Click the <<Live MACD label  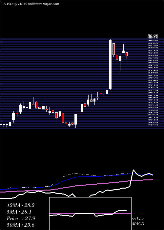pyautogui.click(x=138, y=221)
